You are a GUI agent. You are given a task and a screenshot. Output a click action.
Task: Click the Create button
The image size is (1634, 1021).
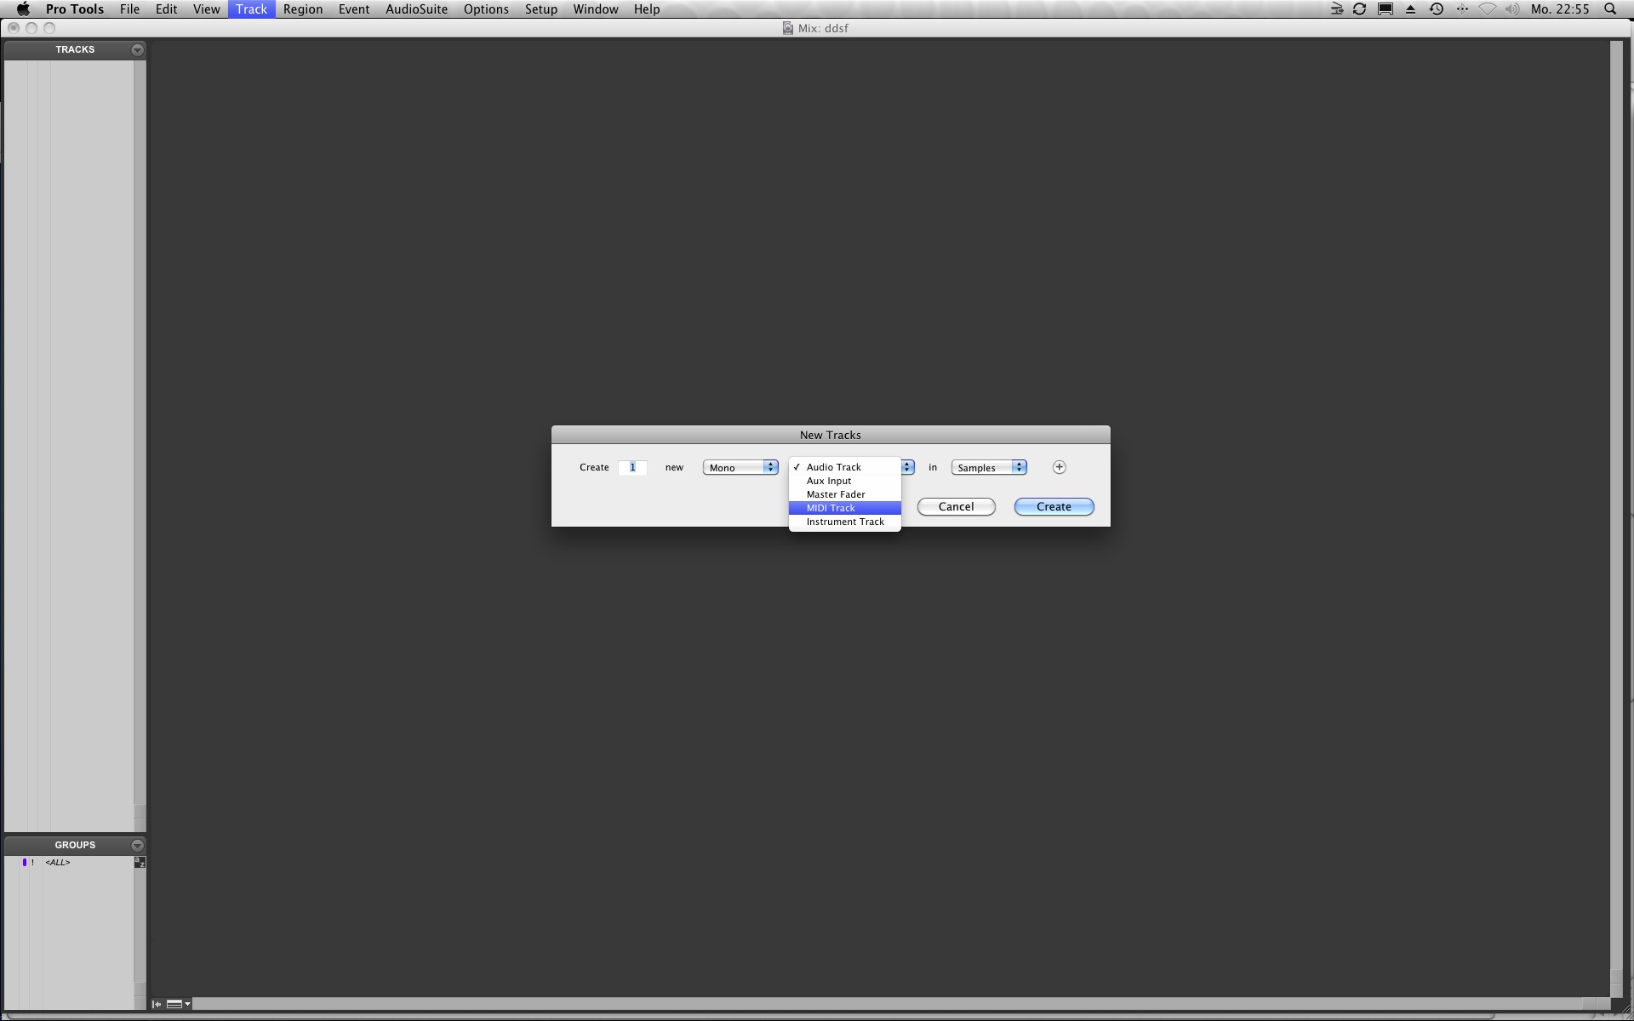click(1054, 506)
